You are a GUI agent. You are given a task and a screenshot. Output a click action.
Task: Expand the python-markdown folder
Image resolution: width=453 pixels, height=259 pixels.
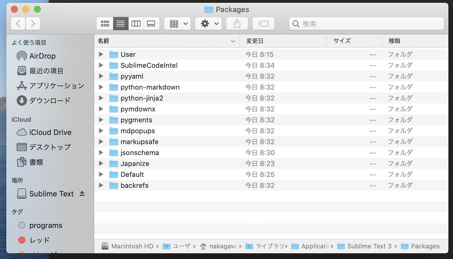click(101, 87)
